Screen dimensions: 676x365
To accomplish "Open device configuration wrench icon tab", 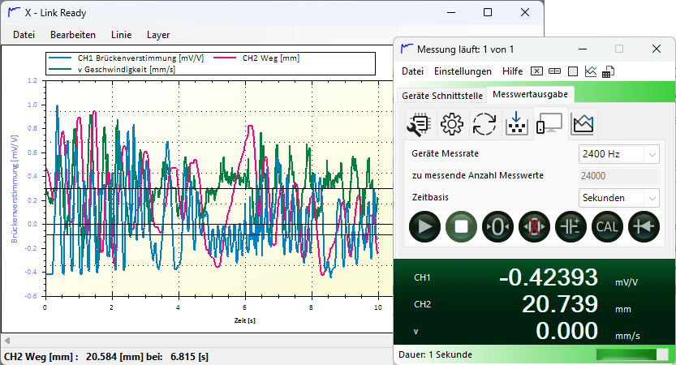I will tap(420, 124).
